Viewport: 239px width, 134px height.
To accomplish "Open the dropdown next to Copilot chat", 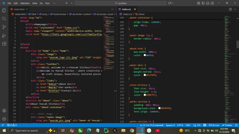I will click(x=173, y=3).
